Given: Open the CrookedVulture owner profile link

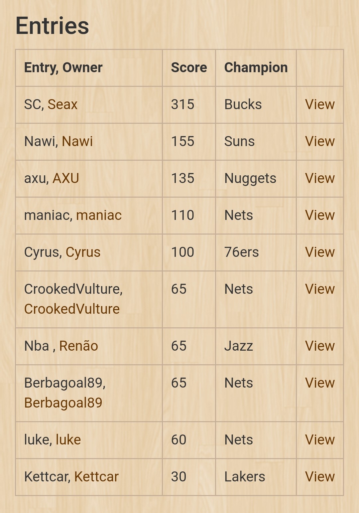Looking at the screenshot, I should click(x=72, y=309).
